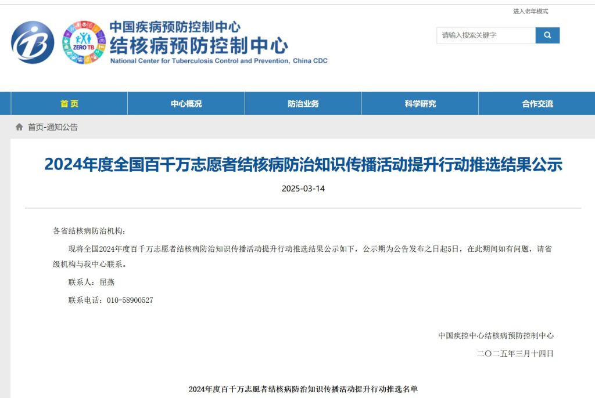Click the contact phone number 010-58900527
The height and width of the screenshot is (398, 595).
coord(130,300)
